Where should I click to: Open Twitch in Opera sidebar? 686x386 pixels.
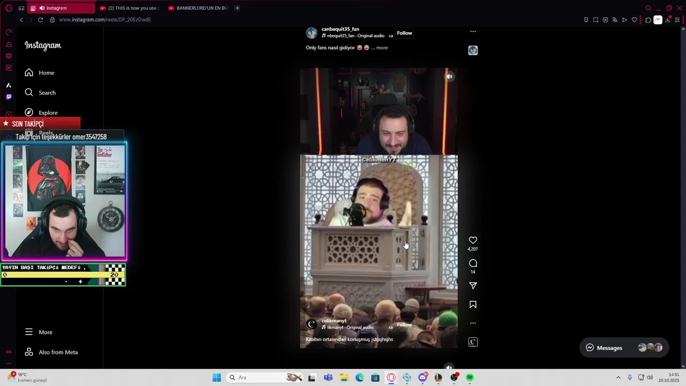9,97
